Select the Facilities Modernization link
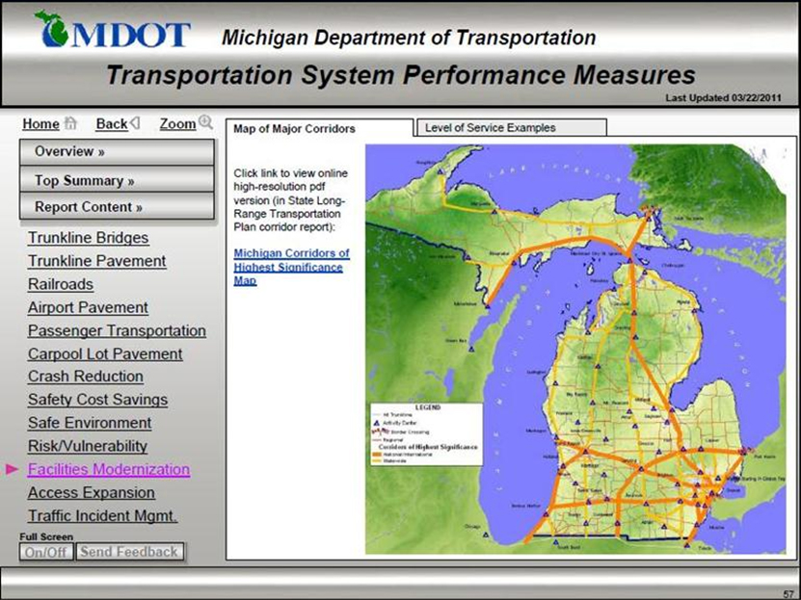The image size is (801, 600). tap(109, 469)
